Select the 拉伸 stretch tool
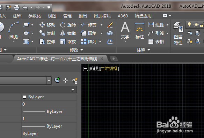 coord(48,42)
